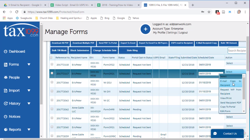Click the Action list scrollbar thumb
Viewport: 250px width, 140px height.
pos(244,88)
